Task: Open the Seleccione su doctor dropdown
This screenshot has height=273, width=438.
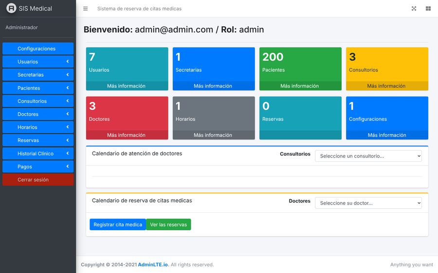Action: point(368,203)
